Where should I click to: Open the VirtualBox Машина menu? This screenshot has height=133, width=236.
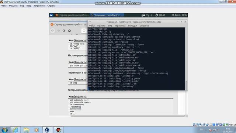coord(13,6)
